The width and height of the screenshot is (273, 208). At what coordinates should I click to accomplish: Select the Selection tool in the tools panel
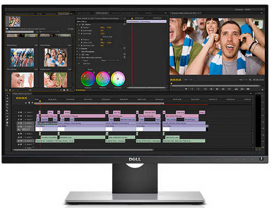[x=7, y=95]
